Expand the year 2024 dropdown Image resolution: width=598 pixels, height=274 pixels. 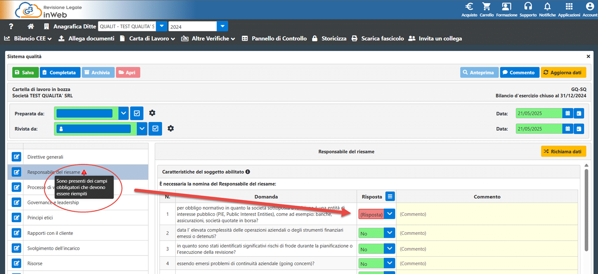pos(222,27)
